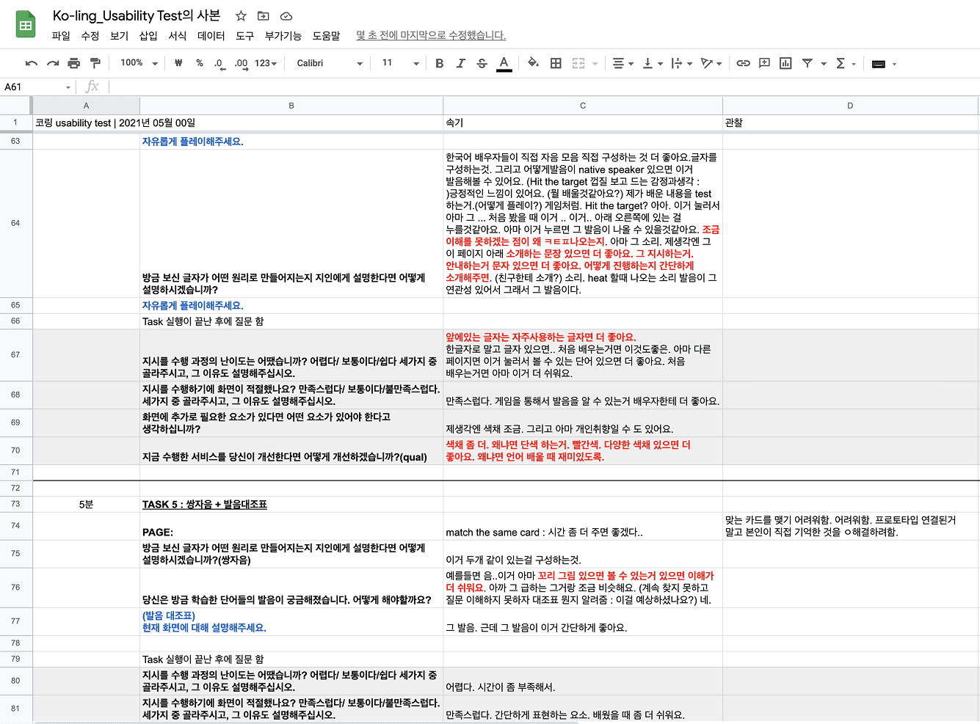
Task: Select column C header
Action: tap(583, 106)
